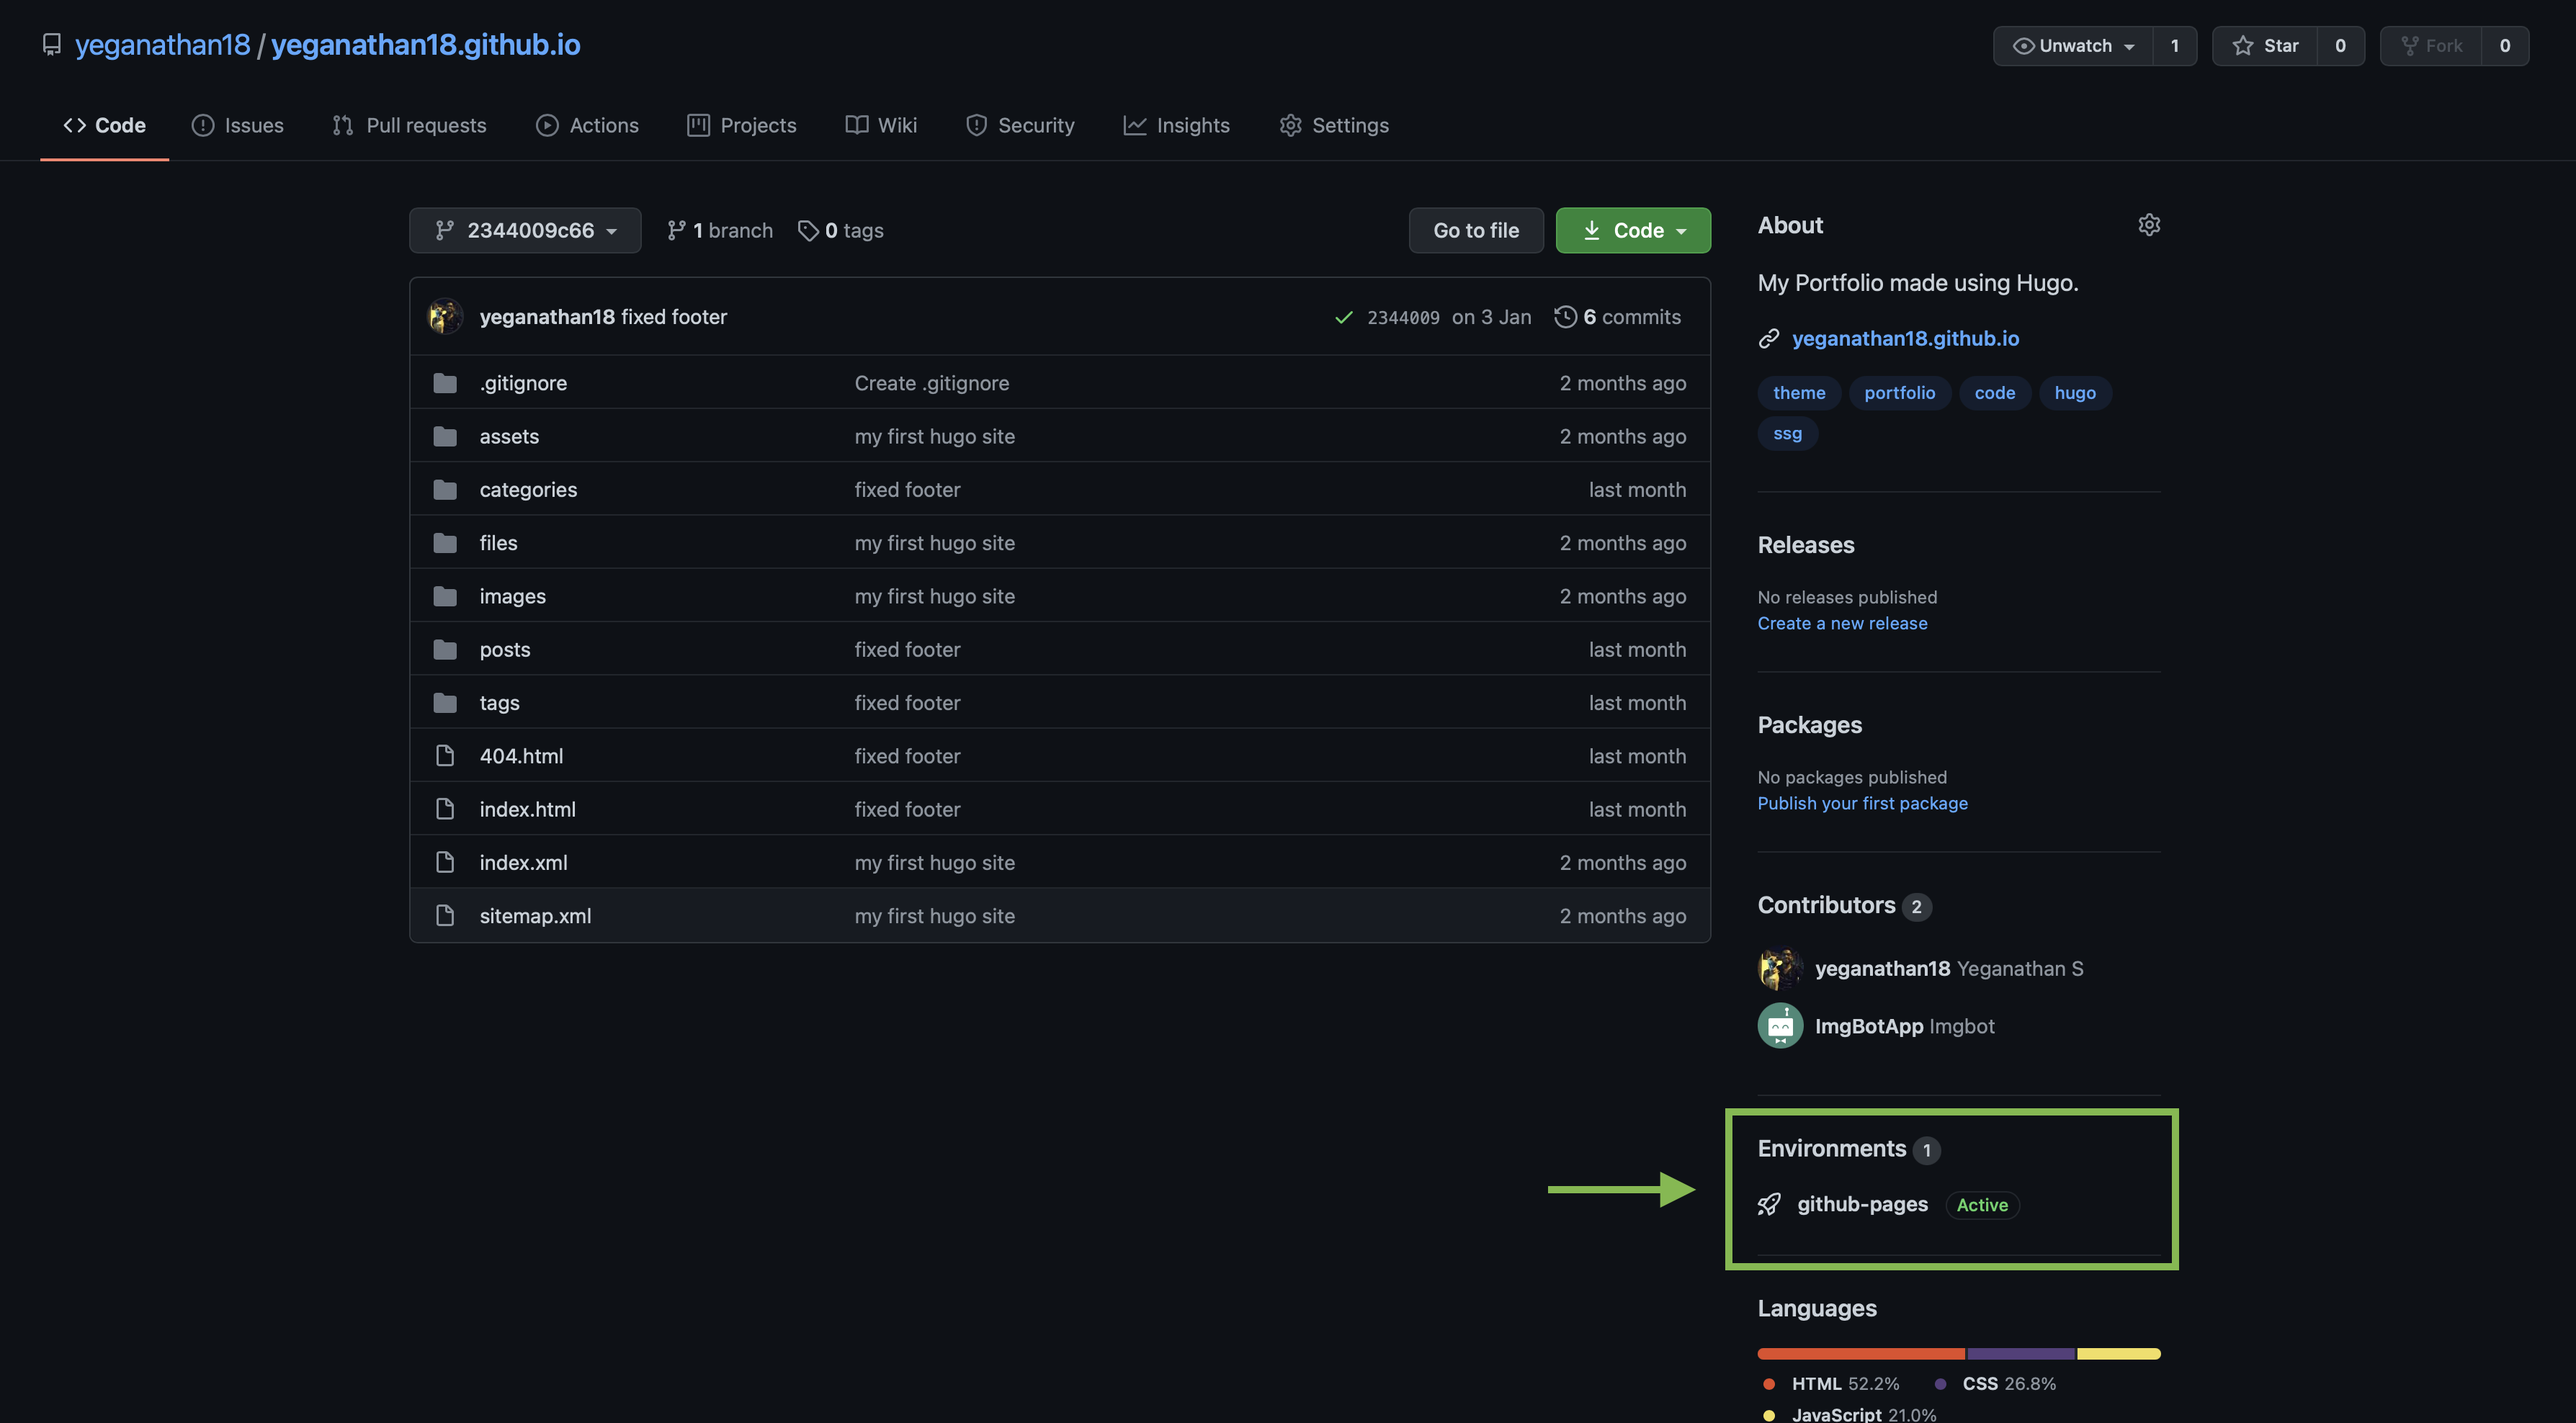Screen dimensions: 2576x1423
Task: Open the Issues tab
Action: click(x=238, y=125)
